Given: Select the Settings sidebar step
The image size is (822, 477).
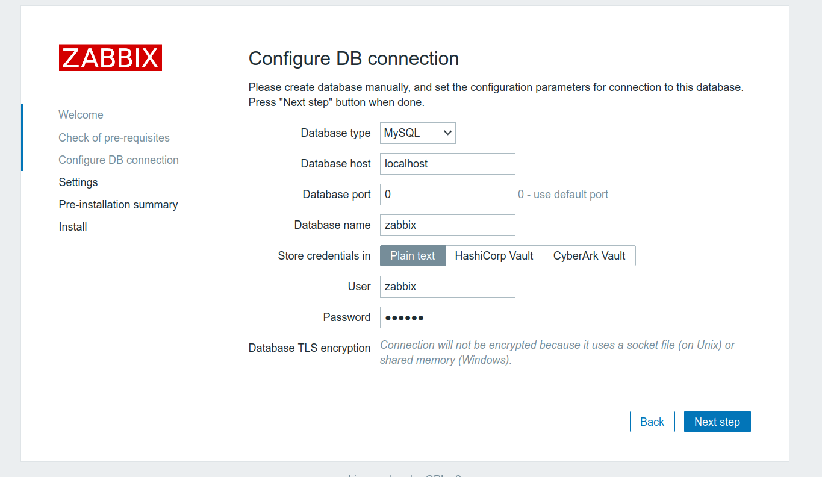Looking at the screenshot, I should tap(78, 182).
